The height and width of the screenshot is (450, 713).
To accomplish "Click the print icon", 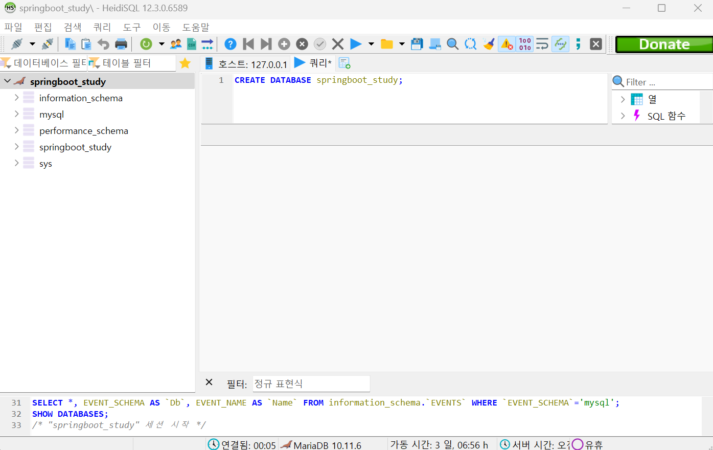I will [121, 44].
